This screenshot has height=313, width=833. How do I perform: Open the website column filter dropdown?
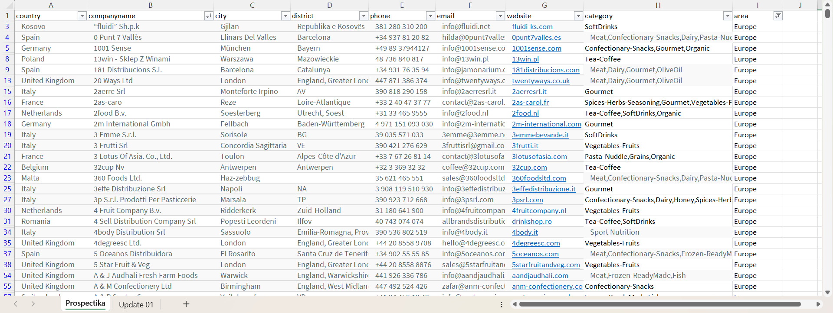[x=578, y=16]
